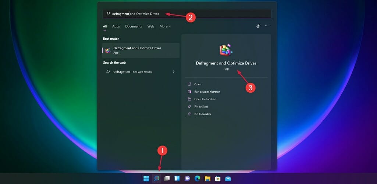
Task: Click the folder icon for Open file location
Action: (x=189, y=99)
